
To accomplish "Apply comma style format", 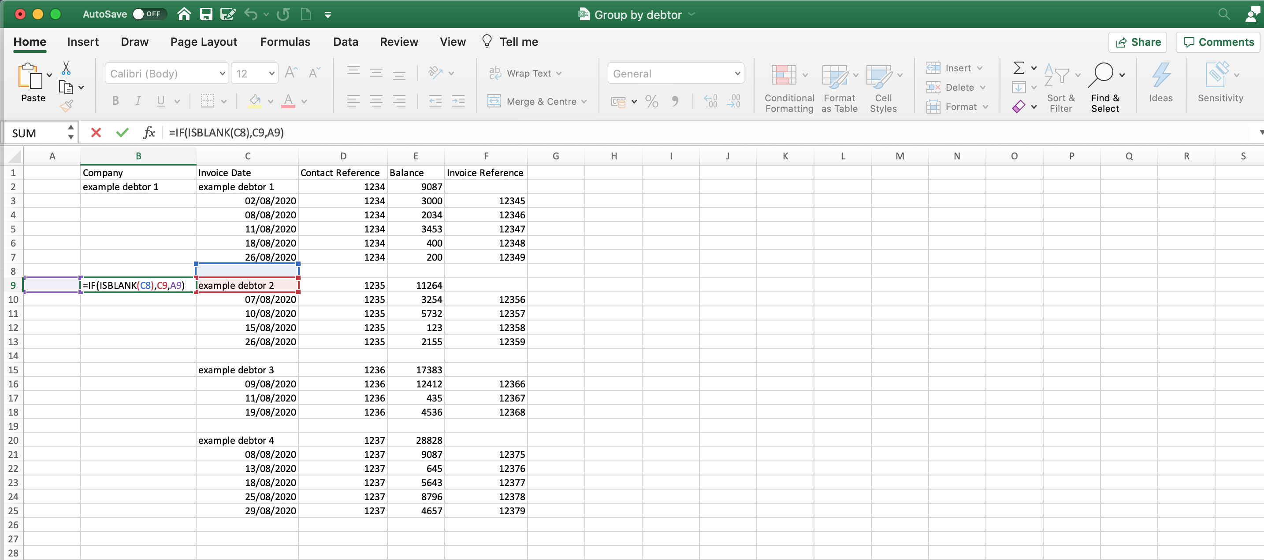I will 675,101.
